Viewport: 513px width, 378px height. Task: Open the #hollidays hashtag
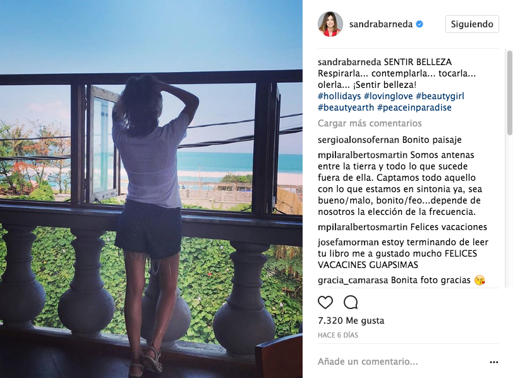pos(339,96)
